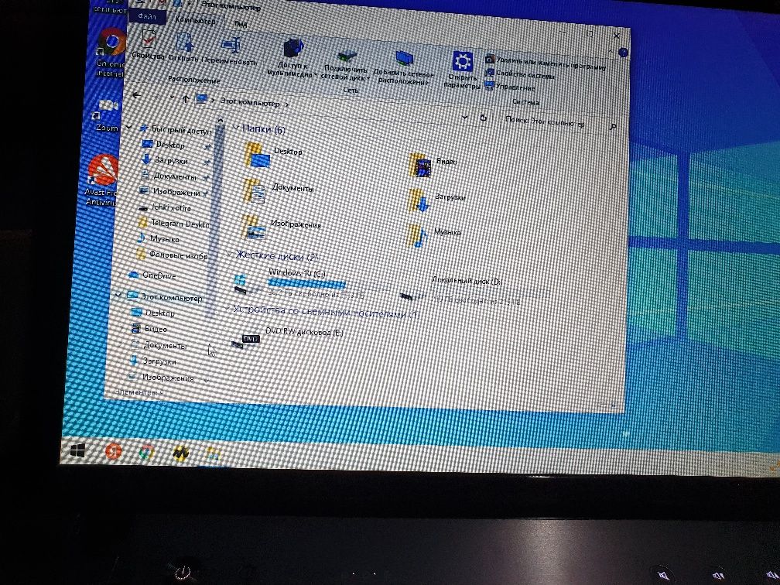Select Изображения under Этот компьютер
780x585 pixels.
(167, 378)
